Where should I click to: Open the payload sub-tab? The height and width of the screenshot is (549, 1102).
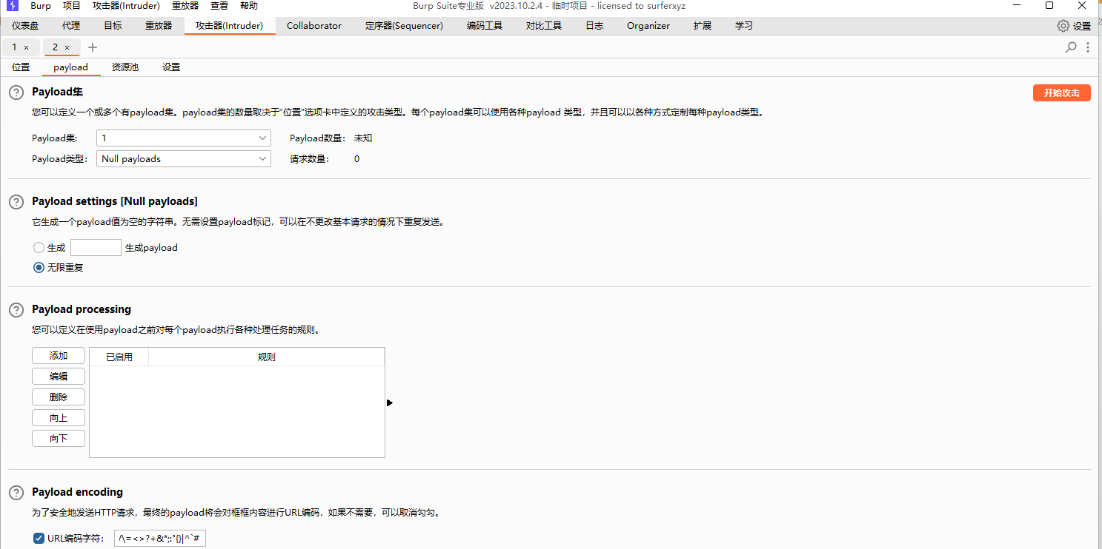[x=70, y=67]
